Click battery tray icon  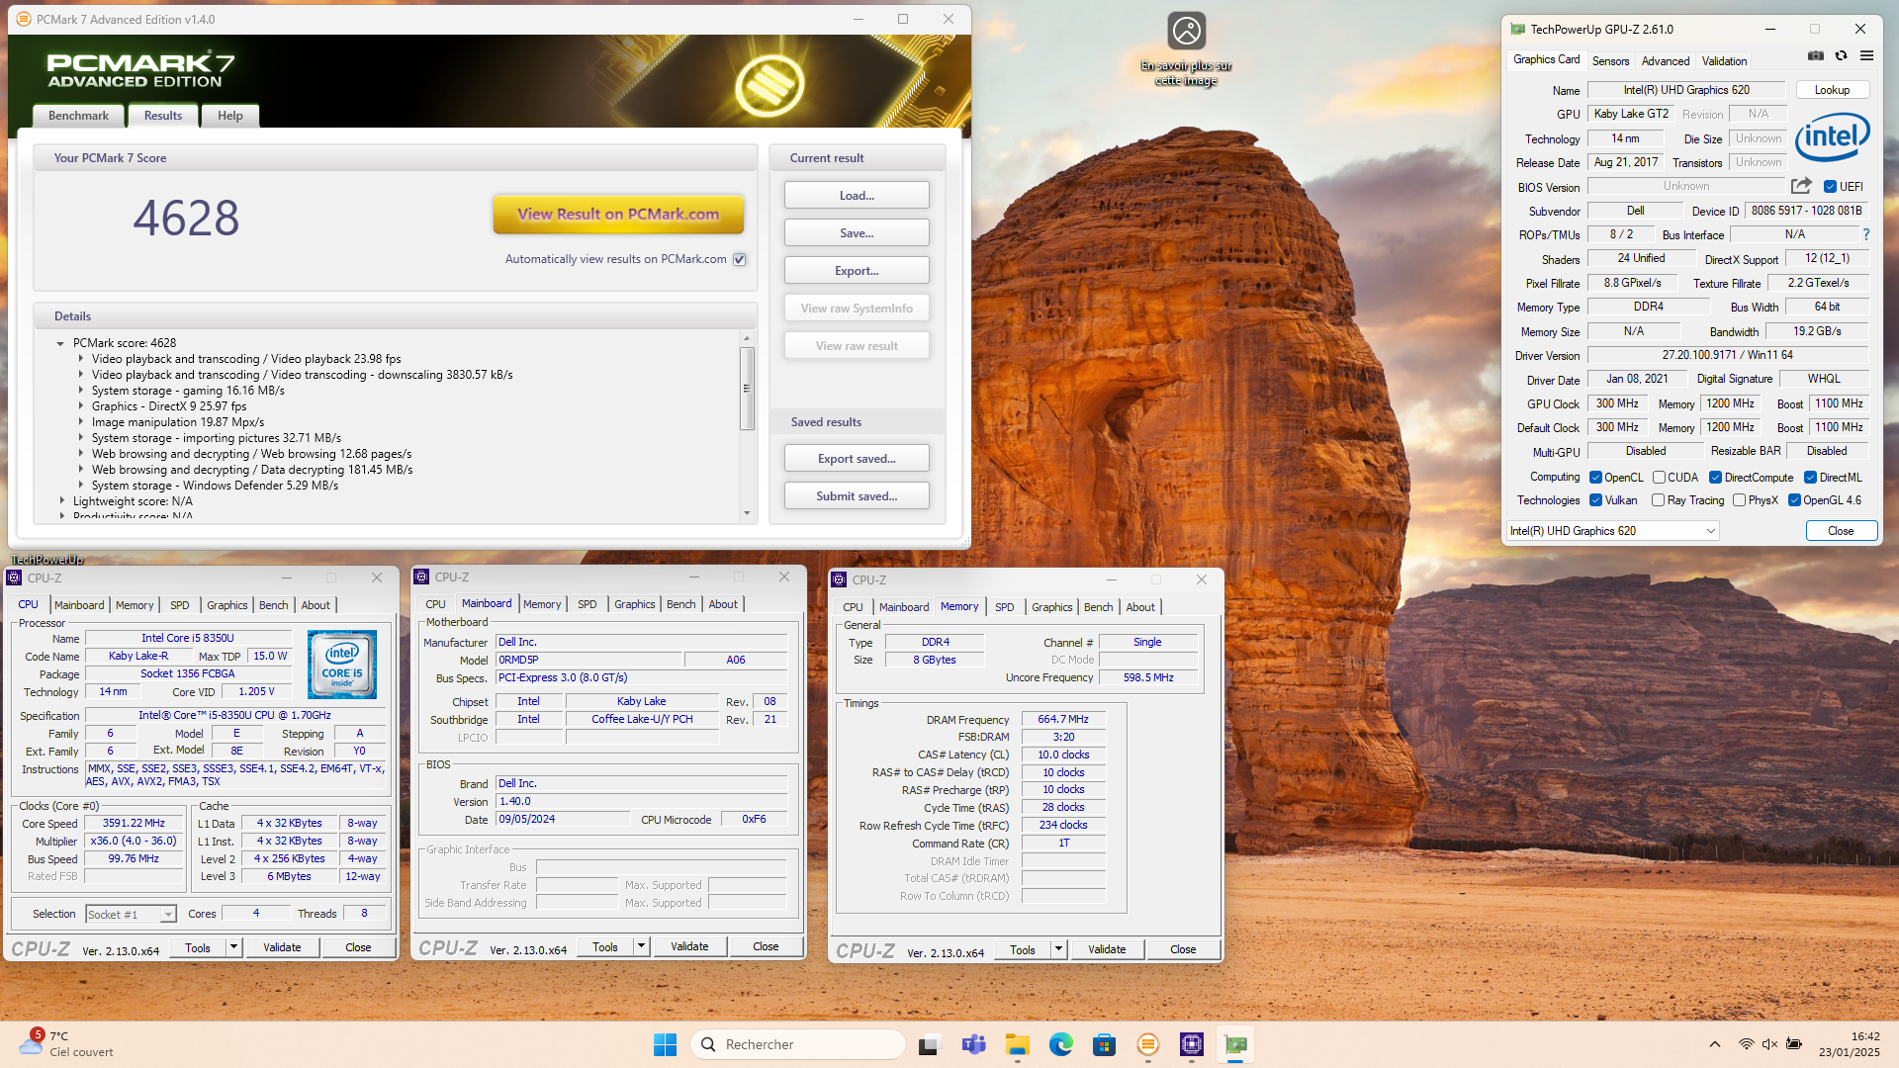(1793, 1044)
